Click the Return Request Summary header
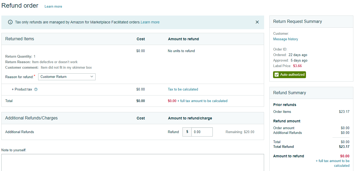Viewport: 356px width, 171px height. tap(298, 22)
